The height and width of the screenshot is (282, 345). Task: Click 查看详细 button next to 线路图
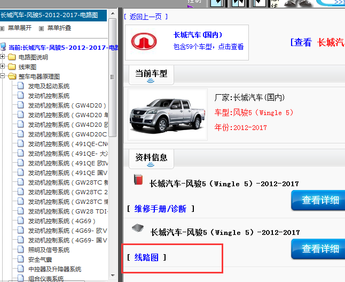coord(318,249)
